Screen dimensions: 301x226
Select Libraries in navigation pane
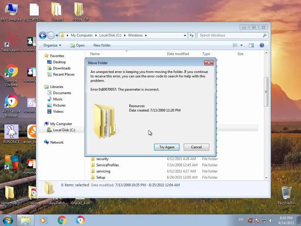click(54, 87)
